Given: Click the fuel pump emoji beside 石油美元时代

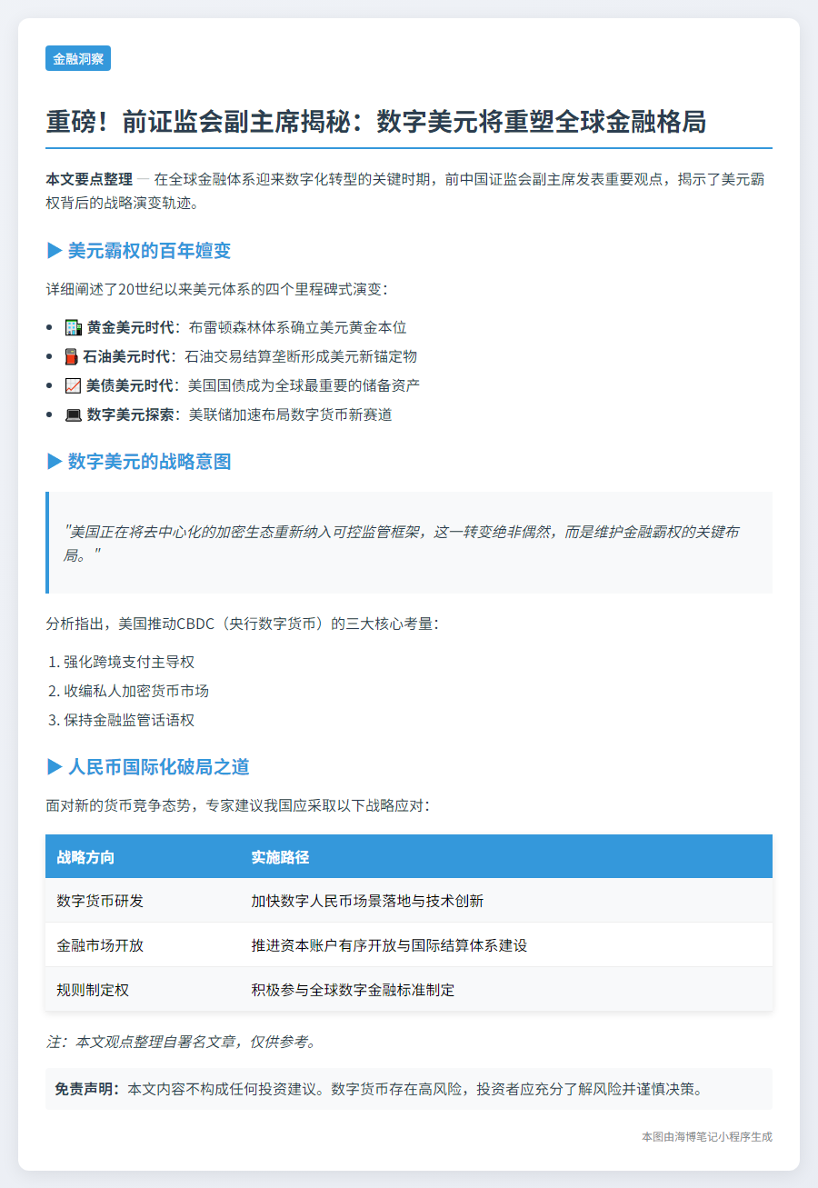Looking at the screenshot, I should click(x=74, y=356).
